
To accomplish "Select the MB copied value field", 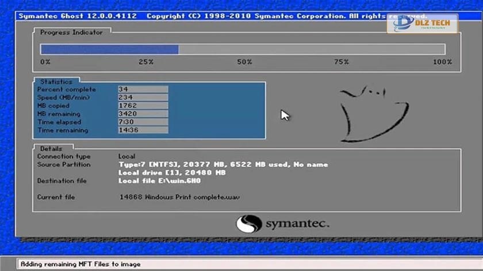I will point(142,106).
